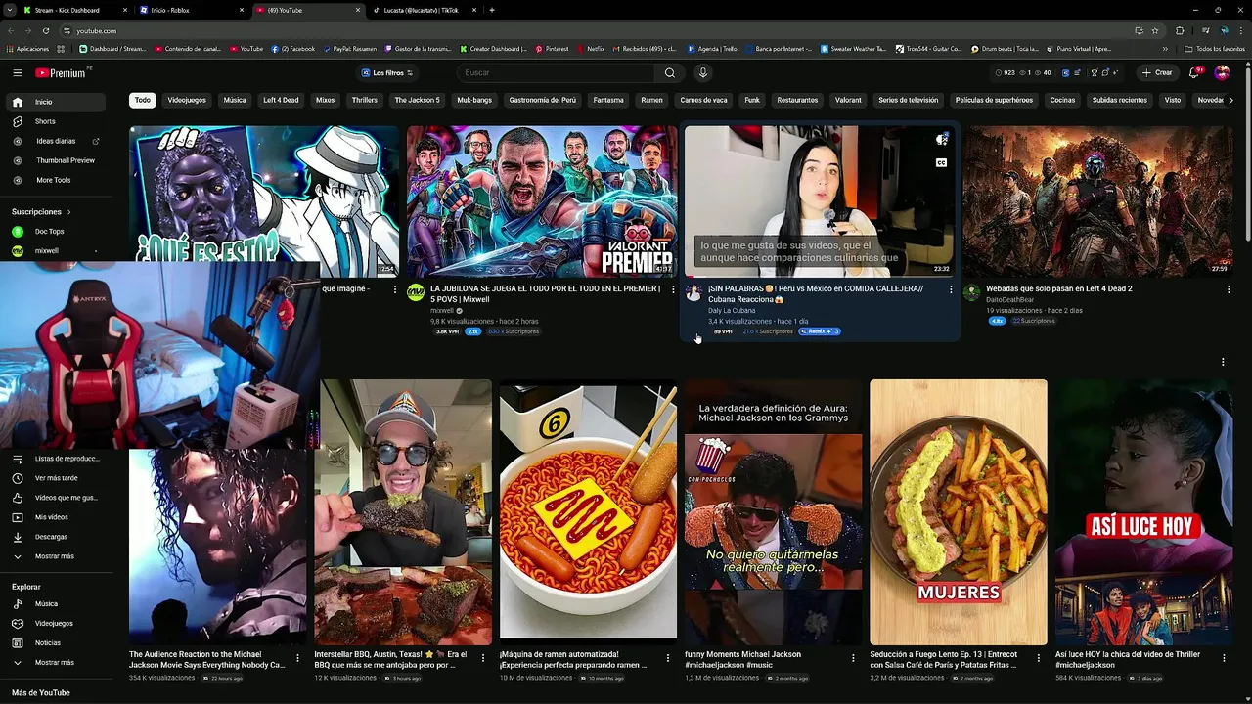
Task: Select the Left 4 Dead filter chip
Action: click(281, 100)
